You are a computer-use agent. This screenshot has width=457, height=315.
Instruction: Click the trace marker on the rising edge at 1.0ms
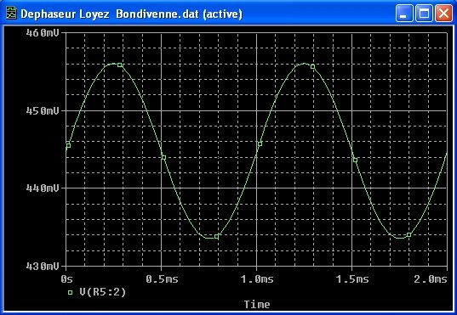260,143
